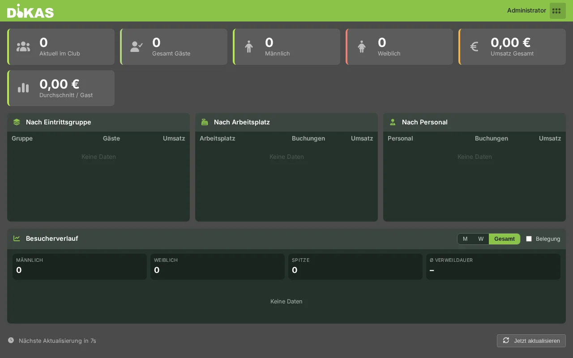The image size is (573, 358).
Task: Click the cash register icon beside Nach Arbeitsplatz
Action: point(205,122)
